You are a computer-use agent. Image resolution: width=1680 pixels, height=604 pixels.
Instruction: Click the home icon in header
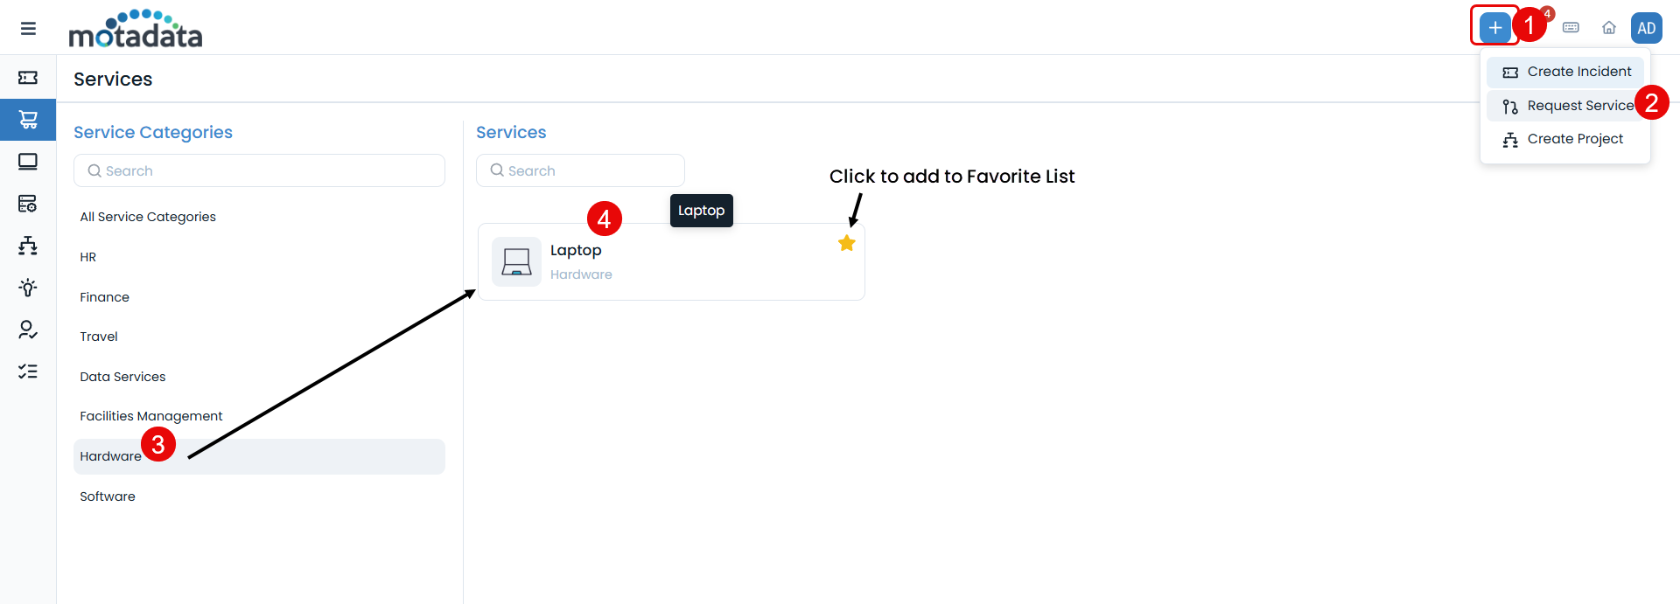tap(1608, 28)
